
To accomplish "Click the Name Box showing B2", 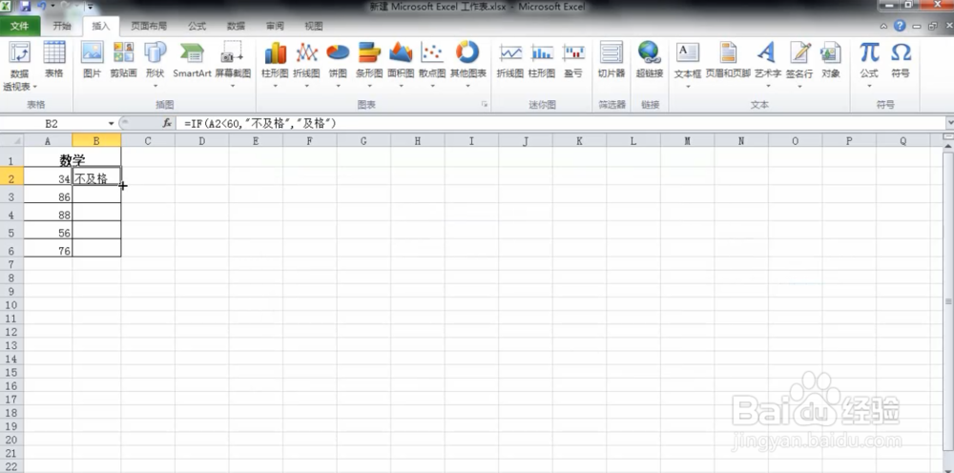I will coord(52,123).
